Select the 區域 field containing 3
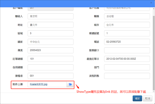This screenshot has height=104, width=155. point(51,33)
